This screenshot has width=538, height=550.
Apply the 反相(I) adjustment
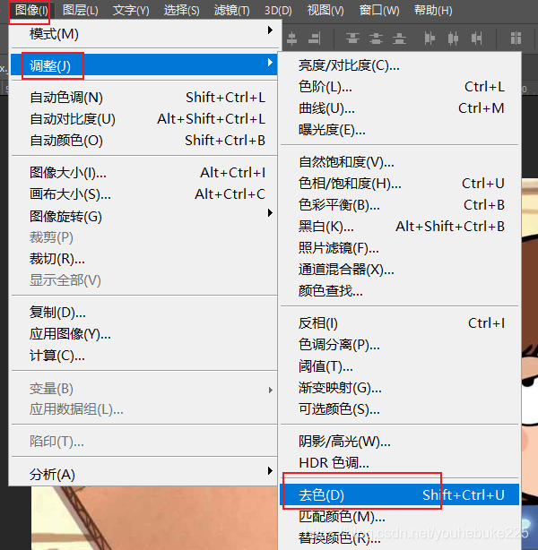(400, 323)
